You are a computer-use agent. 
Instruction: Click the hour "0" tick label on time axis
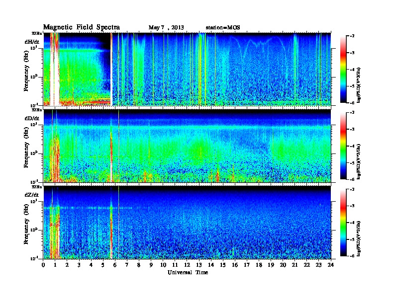(43, 265)
